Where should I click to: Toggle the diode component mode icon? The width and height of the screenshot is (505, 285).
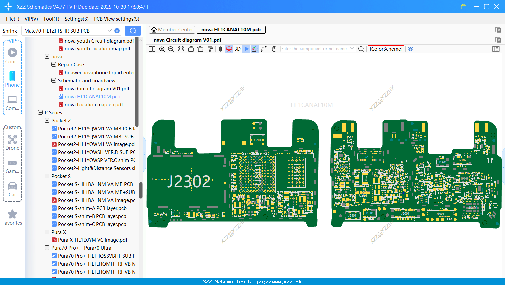coord(246,49)
